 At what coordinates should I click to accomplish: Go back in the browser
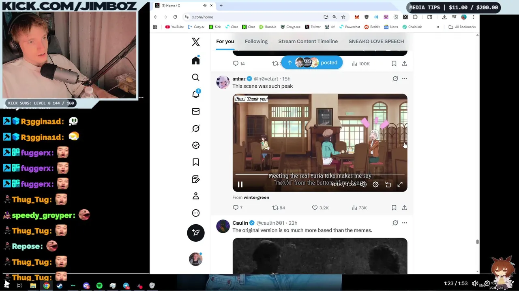pos(156,17)
